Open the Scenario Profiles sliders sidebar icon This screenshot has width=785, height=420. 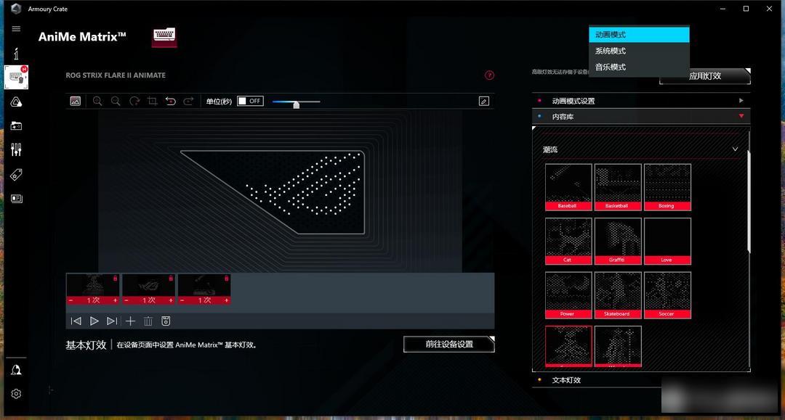[x=16, y=149]
